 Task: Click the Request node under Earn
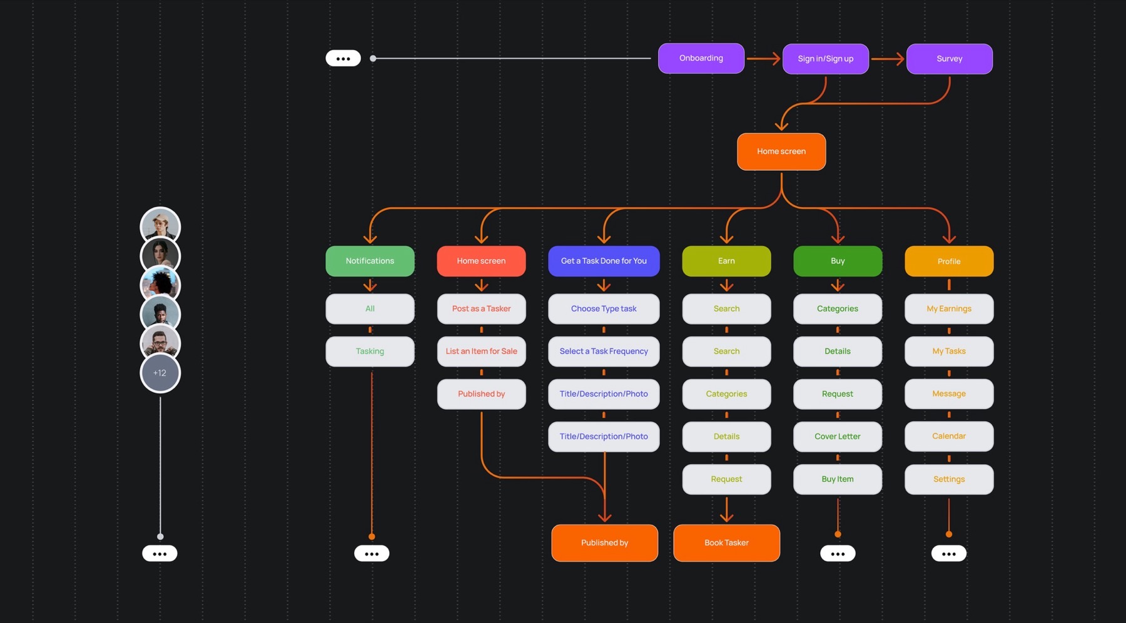tap(726, 479)
